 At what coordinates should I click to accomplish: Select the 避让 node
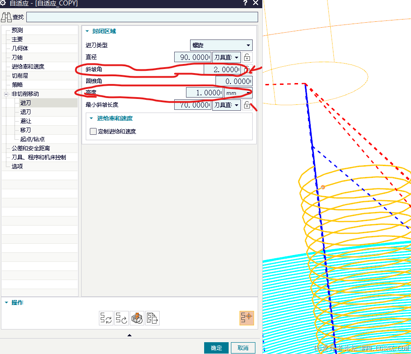point(26,121)
